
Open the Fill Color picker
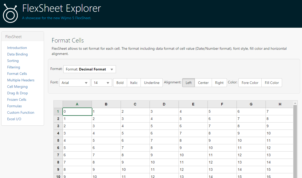coord(272,83)
